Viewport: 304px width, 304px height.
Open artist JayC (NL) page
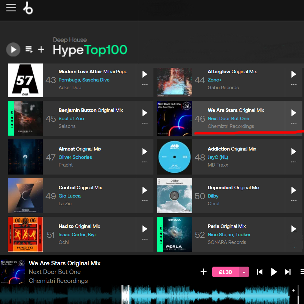point(218,157)
